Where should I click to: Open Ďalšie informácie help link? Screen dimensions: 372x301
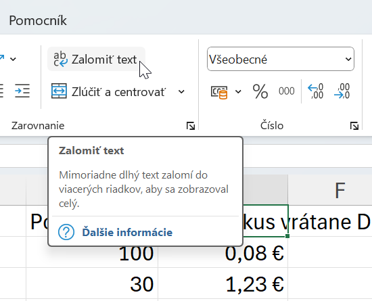127,233
